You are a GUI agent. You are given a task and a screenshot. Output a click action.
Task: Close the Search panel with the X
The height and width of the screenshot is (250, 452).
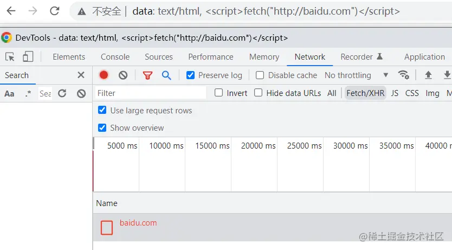(x=81, y=75)
